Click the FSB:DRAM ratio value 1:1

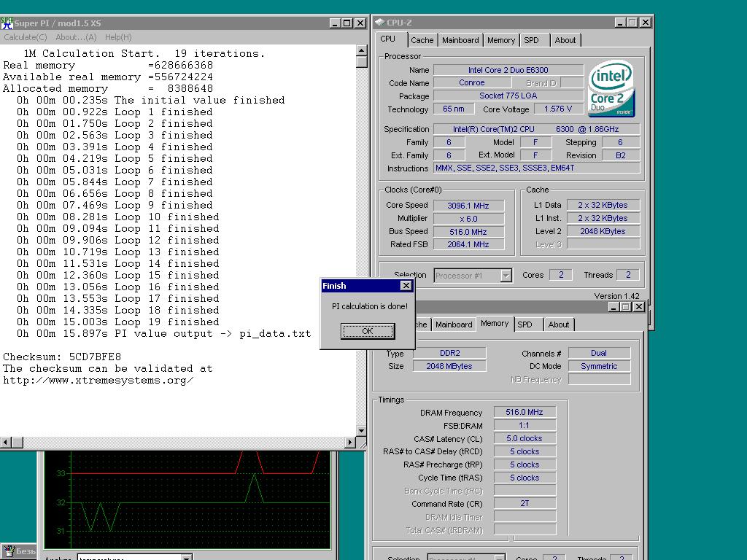click(x=525, y=425)
